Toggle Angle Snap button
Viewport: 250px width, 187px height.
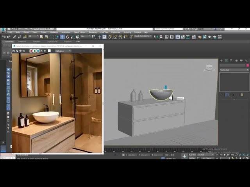coord(115,37)
